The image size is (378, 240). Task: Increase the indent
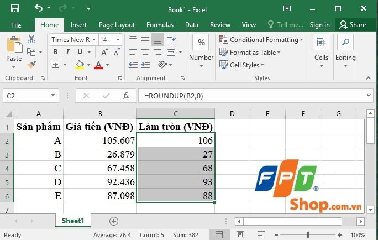pyautogui.click(x=145, y=65)
